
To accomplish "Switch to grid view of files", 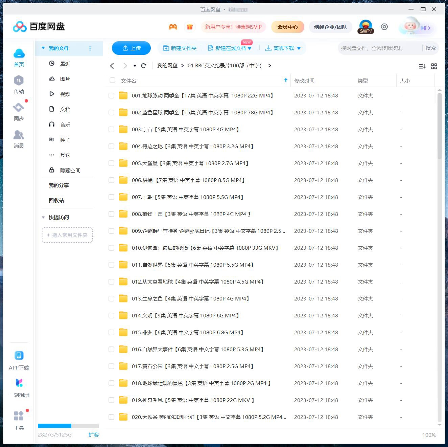I will [x=434, y=66].
